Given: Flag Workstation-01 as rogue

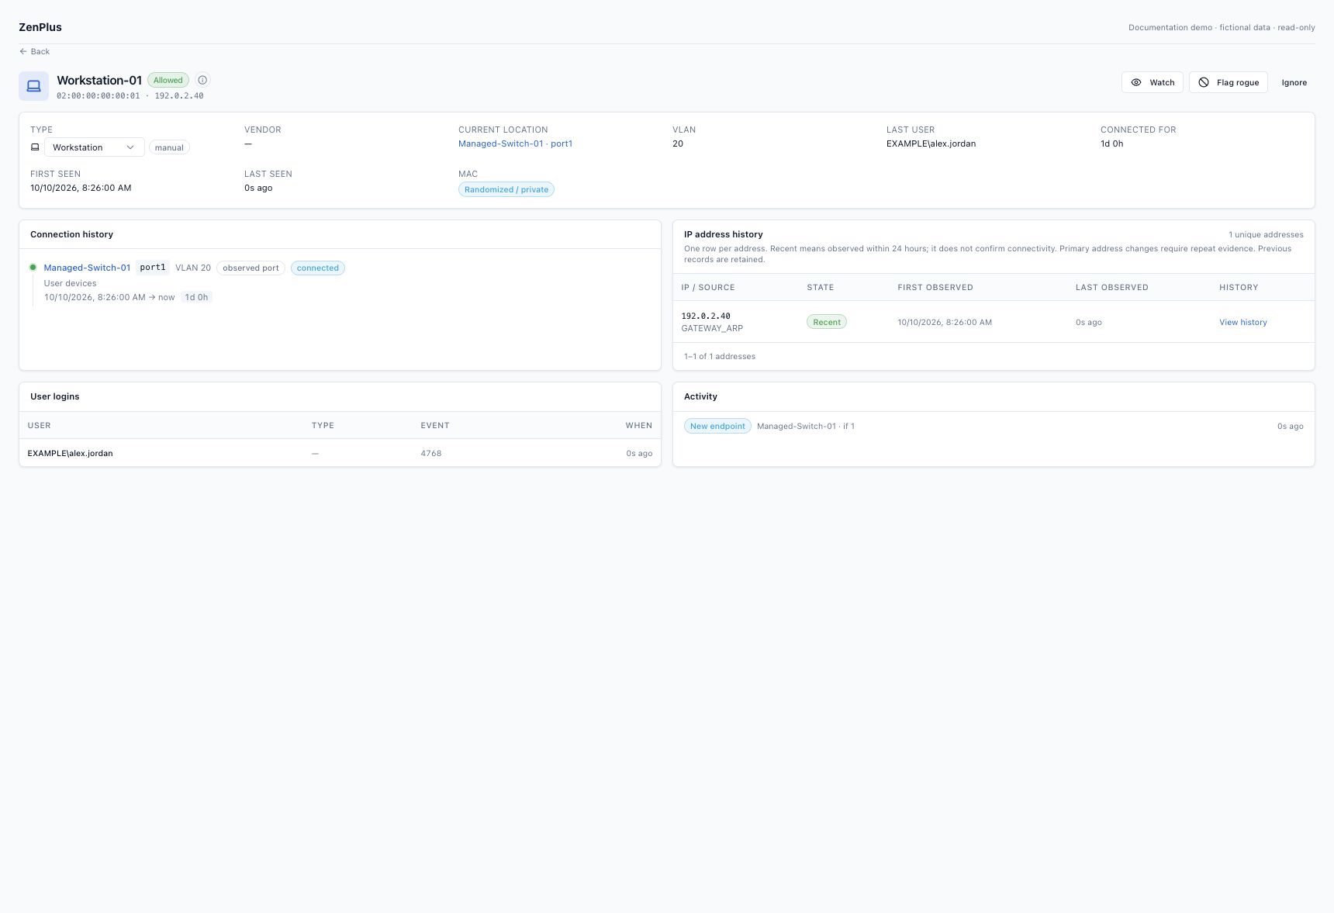Looking at the screenshot, I should tap(1228, 82).
